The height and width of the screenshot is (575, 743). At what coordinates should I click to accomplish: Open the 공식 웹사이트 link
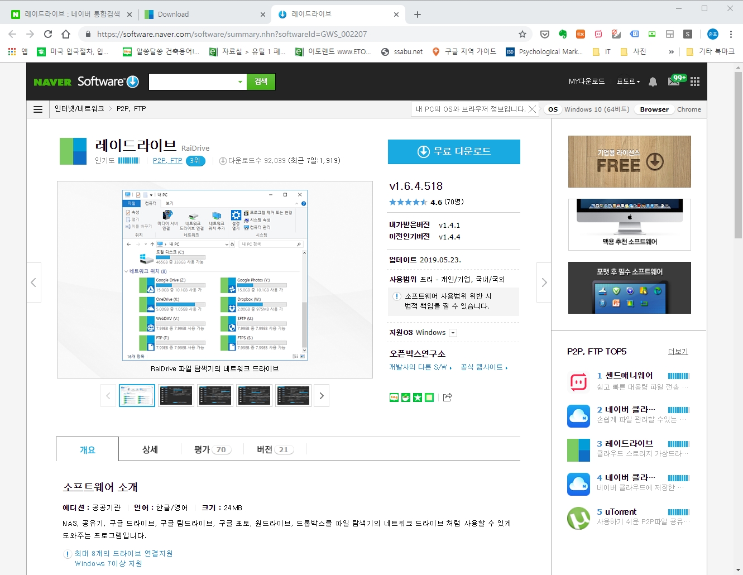484,367
